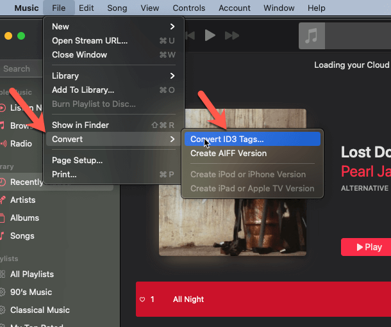Click the Albums icon in sidebar
Screen dimensions: 391x327
[3, 218]
